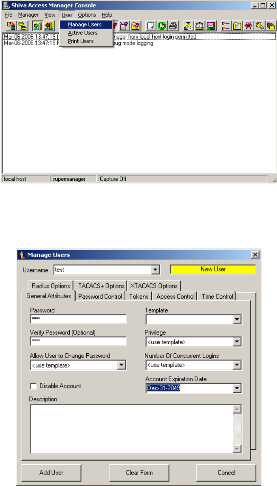Click the Clear Form button
The image size is (277, 486).
point(139,473)
